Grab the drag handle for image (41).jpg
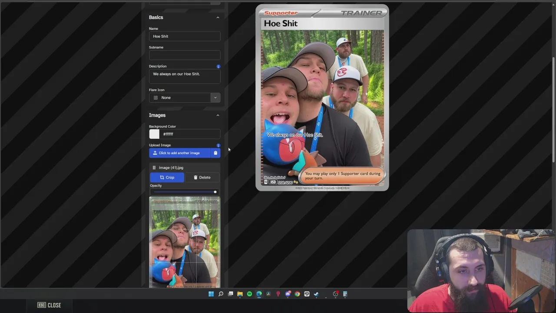The height and width of the screenshot is (313, 556). 154,168
